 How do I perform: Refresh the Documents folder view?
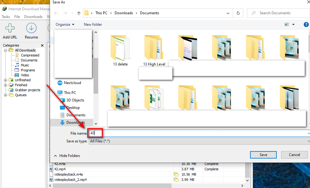click(x=238, y=13)
